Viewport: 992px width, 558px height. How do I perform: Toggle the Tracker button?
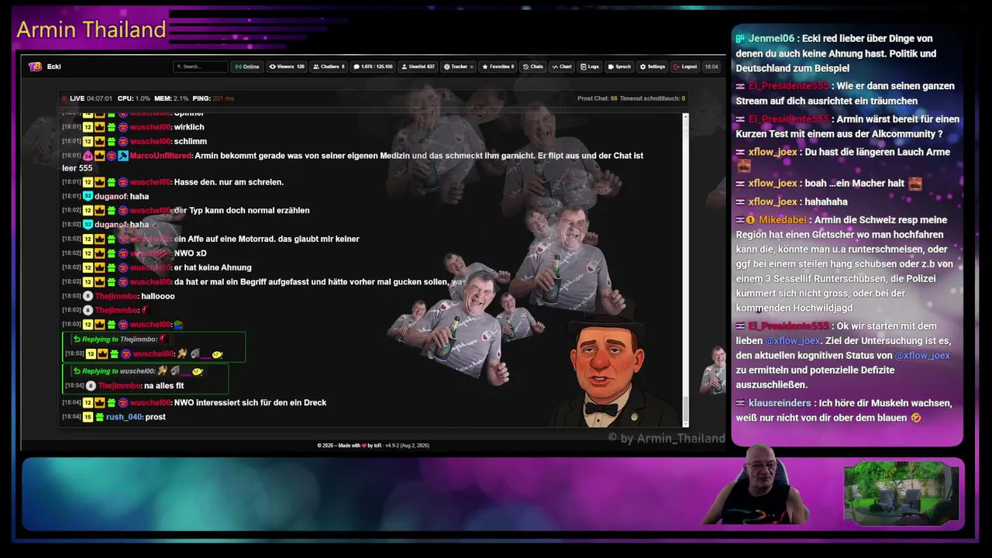(x=457, y=67)
